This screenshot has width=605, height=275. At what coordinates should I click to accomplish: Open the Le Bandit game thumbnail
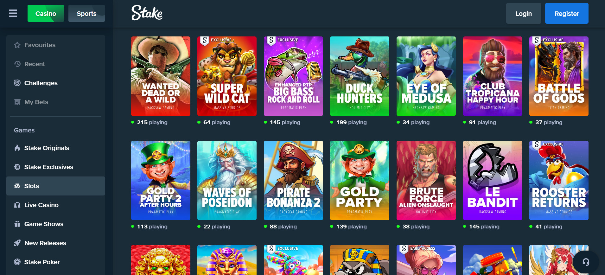pos(493,180)
